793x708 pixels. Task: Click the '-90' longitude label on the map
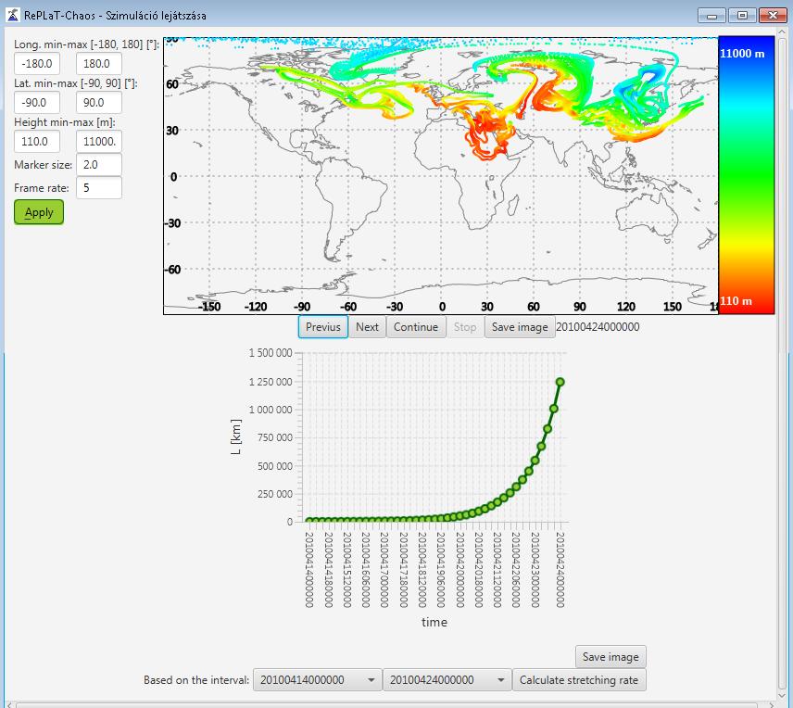point(302,307)
